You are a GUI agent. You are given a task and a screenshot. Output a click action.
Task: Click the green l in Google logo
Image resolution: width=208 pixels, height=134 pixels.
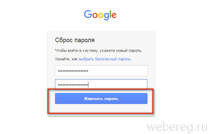click(x=110, y=14)
